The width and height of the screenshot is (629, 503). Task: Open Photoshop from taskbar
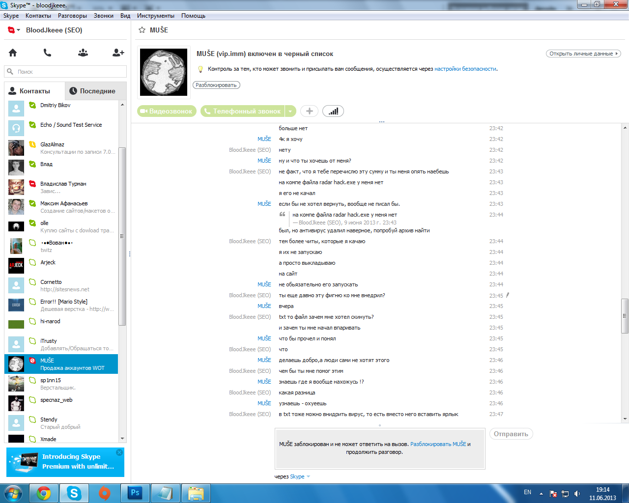point(135,493)
